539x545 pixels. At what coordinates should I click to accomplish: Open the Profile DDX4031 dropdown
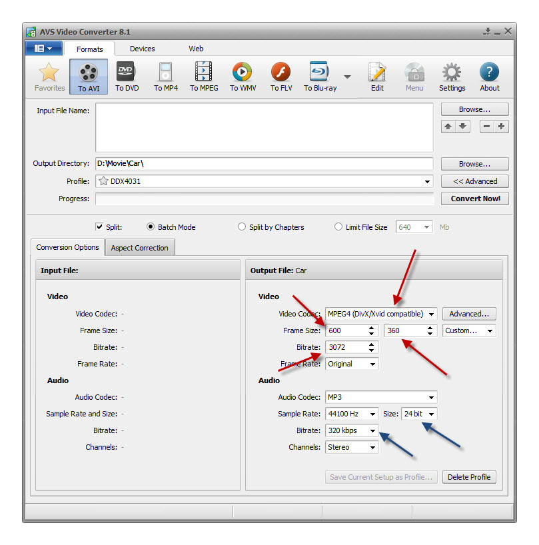265,181
